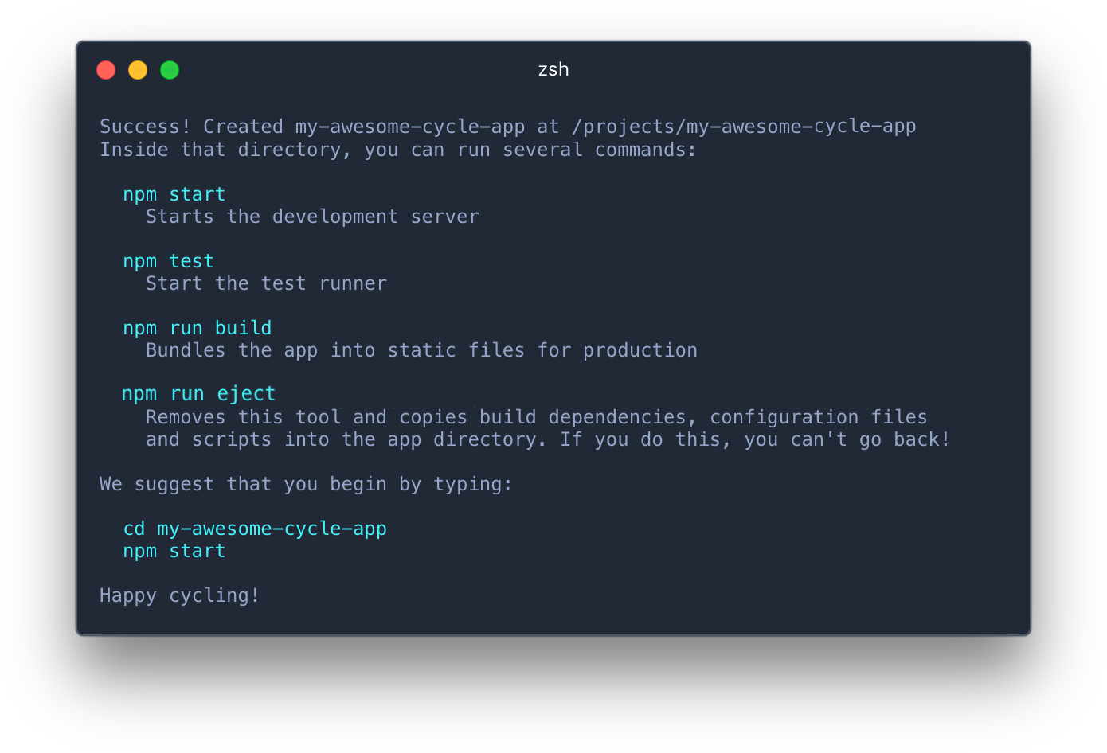Close the zsh terminal window

[x=106, y=70]
